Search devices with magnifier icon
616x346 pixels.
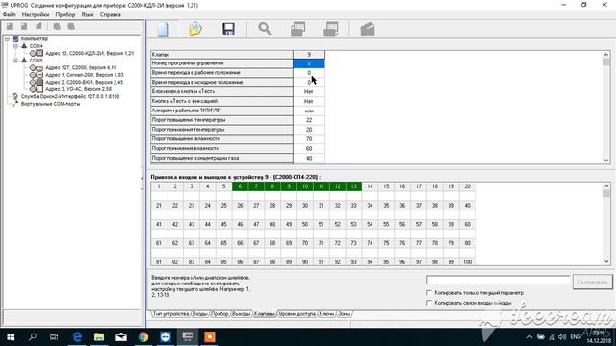265,29
